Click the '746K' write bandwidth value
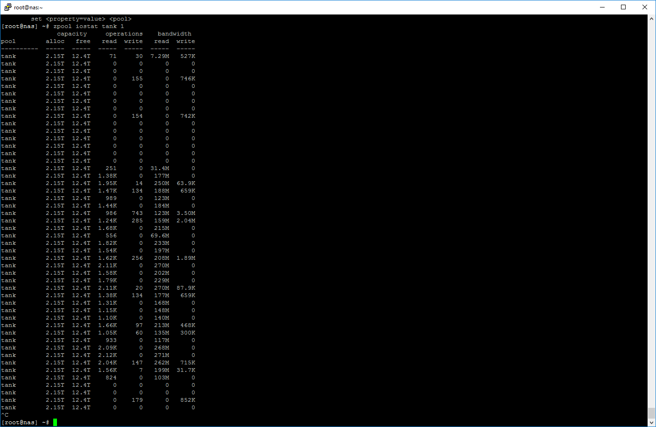 pos(188,78)
